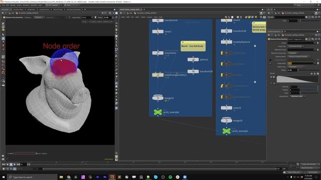Click the ramp Position value field

click(x=295, y=90)
